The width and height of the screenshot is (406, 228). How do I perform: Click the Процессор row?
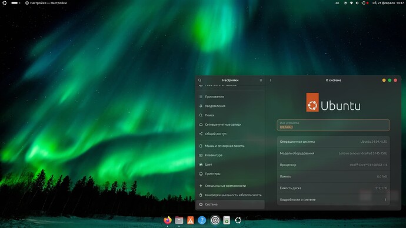333,165
